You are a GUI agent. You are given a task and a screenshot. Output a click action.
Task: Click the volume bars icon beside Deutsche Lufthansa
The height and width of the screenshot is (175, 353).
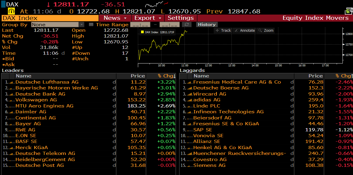click(x=12, y=82)
